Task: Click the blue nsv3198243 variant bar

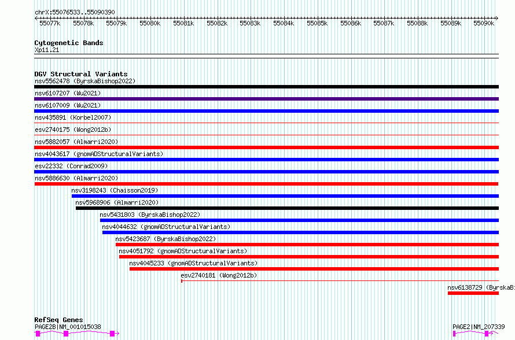Action: pyautogui.click(x=285, y=196)
